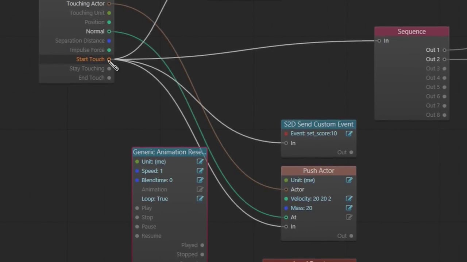Click the Push Actor Out port
The width and height of the screenshot is (467, 262).
click(x=351, y=236)
